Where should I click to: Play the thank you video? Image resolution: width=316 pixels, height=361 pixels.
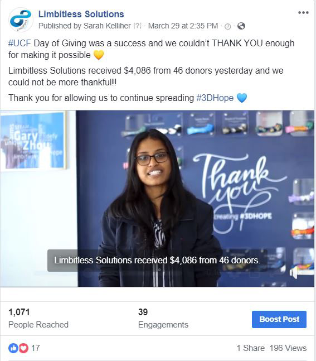tap(157, 199)
